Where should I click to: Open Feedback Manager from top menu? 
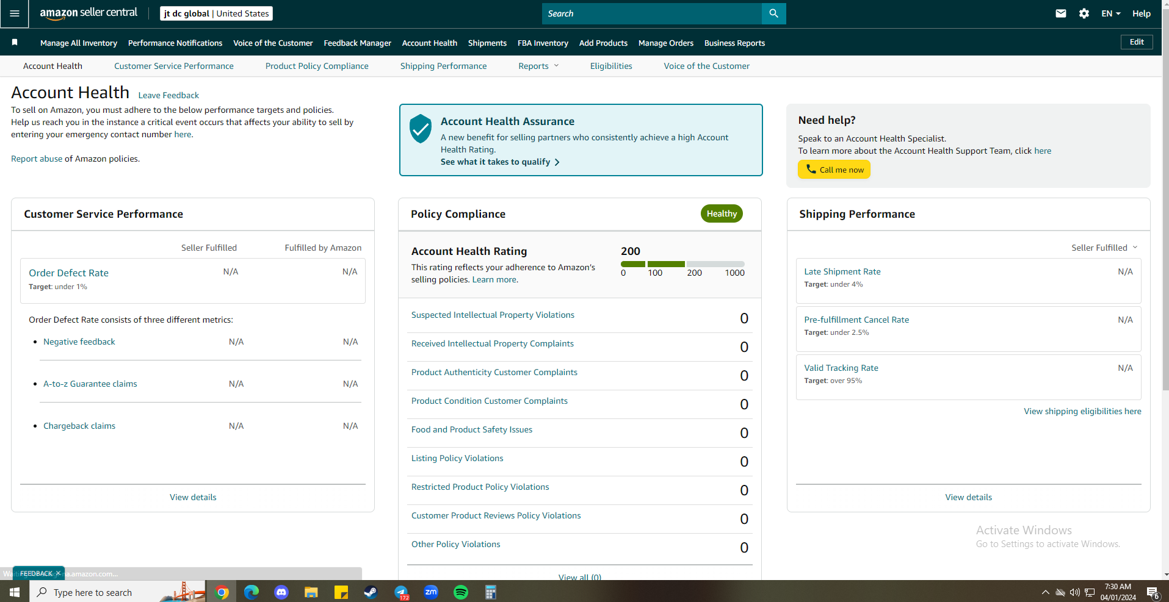pyautogui.click(x=358, y=43)
